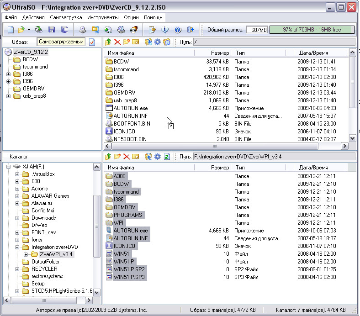The image size is (360, 316).
Task: Click the image properties check icon near Образ
Action: click(x=92, y=42)
